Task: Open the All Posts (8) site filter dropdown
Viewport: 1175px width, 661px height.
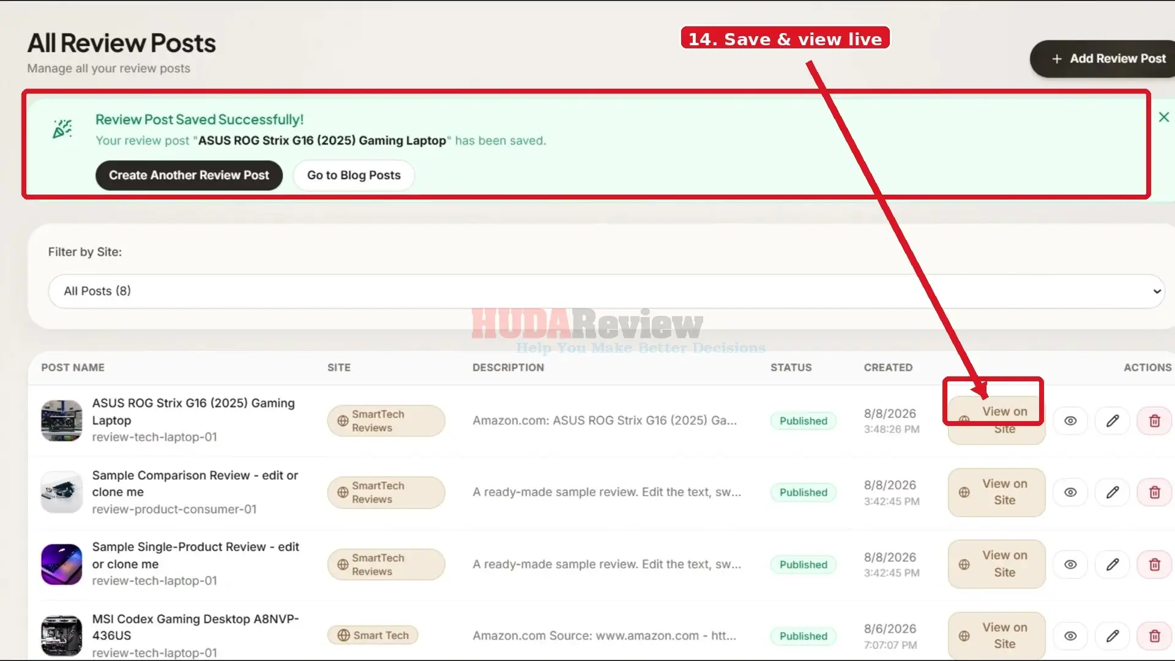Action: click(606, 291)
